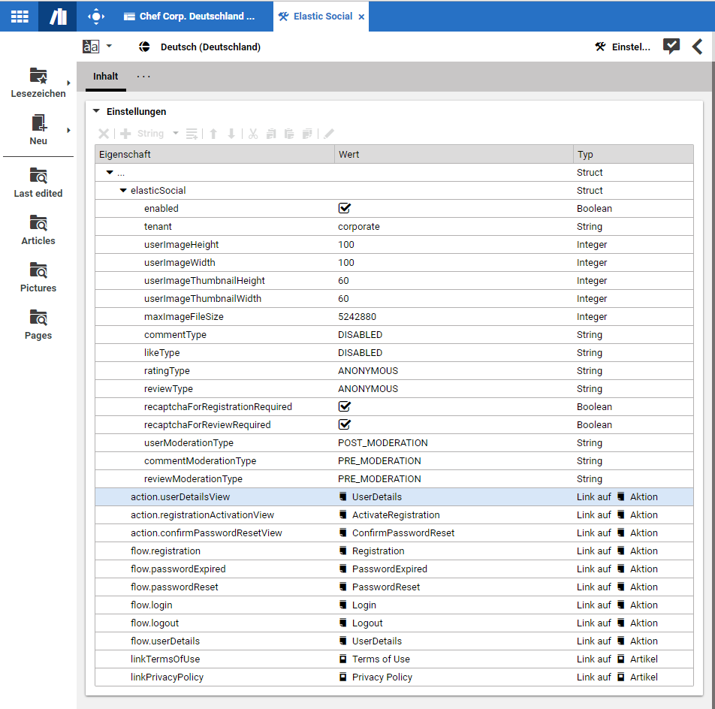Open the Pages search folder

point(38,318)
